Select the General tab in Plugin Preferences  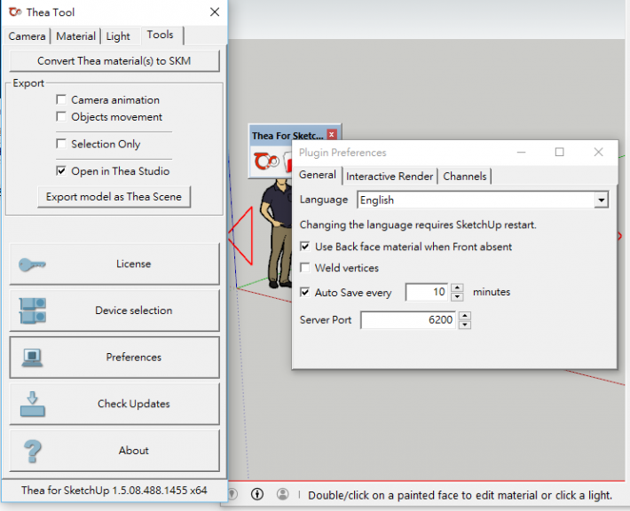(x=318, y=175)
